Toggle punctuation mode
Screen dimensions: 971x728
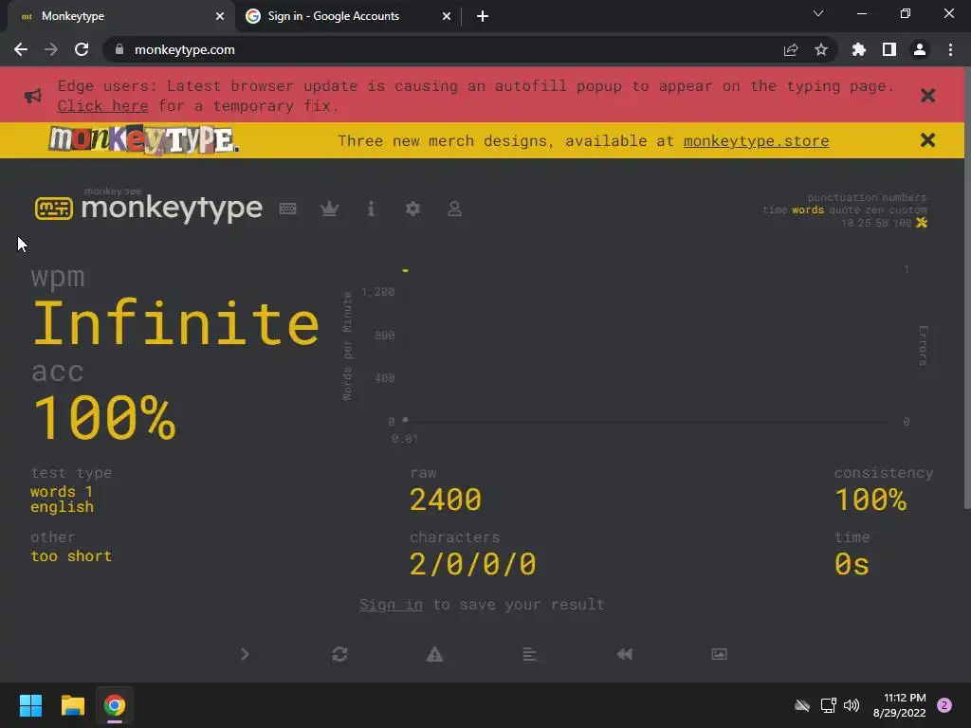tap(841, 197)
